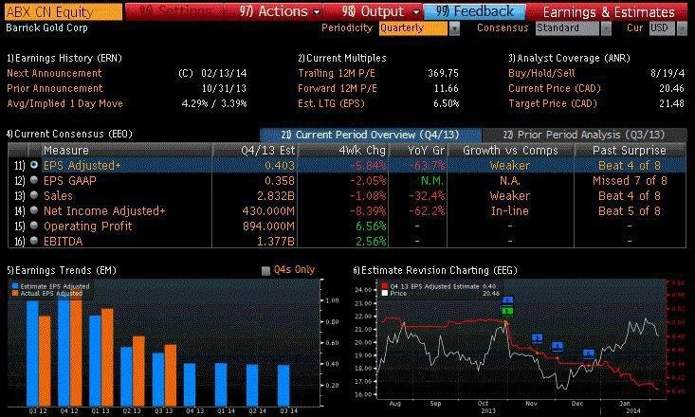
Task: Click Next Announcement date 02/13/14
Action: [224, 73]
